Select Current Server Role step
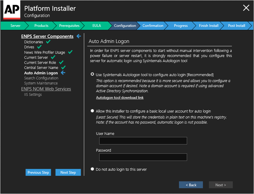The image size is (254, 194). [x=40, y=62]
